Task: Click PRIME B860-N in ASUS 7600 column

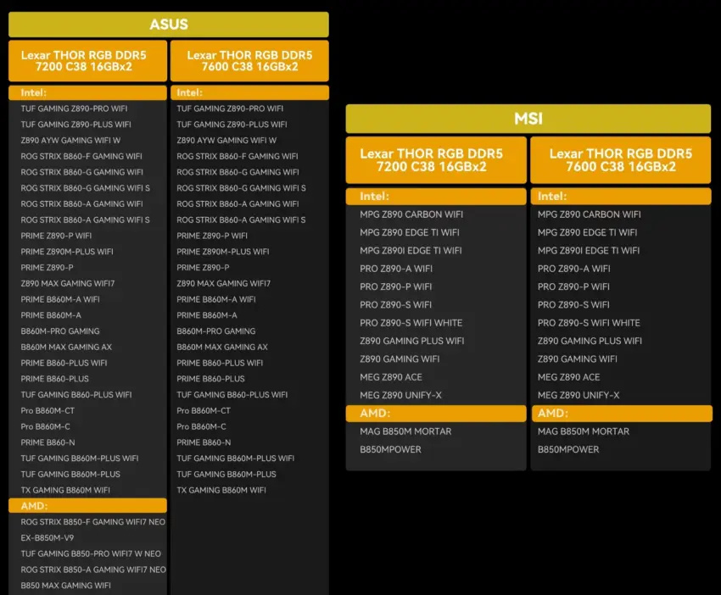Action: (204, 442)
